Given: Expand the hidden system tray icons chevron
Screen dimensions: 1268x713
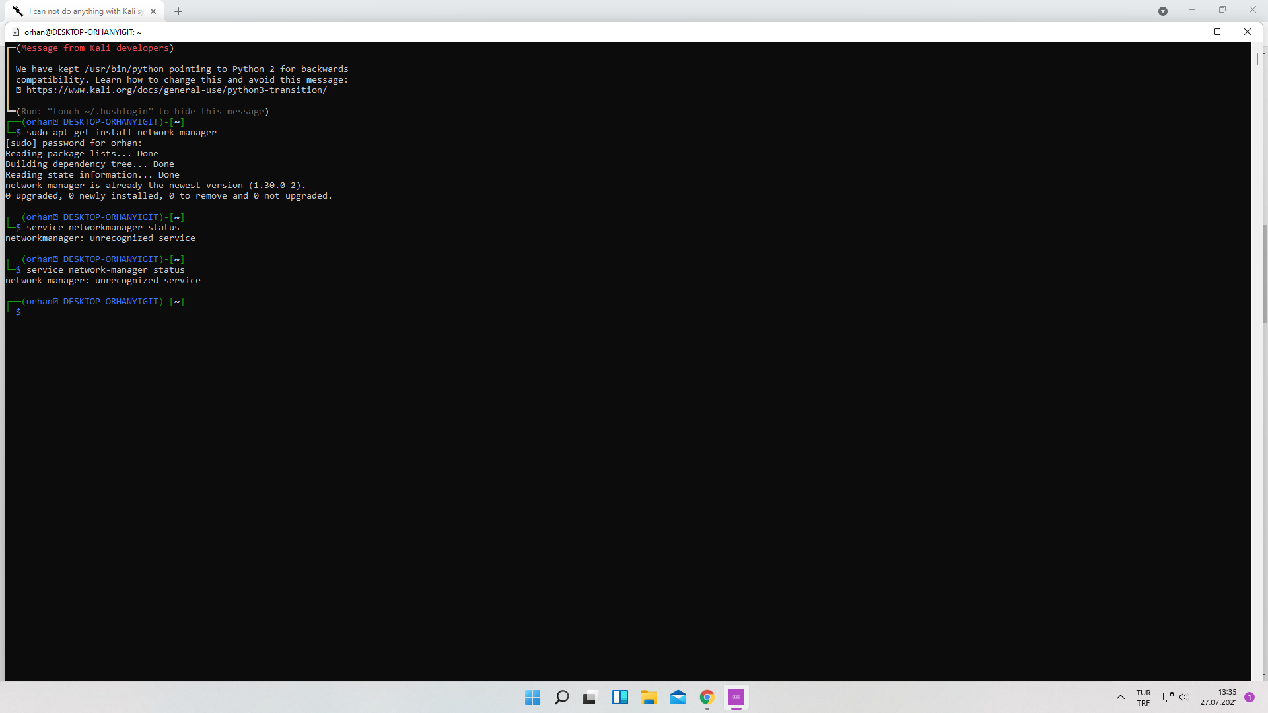Looking at the screenshot, I should click(x=1121, y=697).
